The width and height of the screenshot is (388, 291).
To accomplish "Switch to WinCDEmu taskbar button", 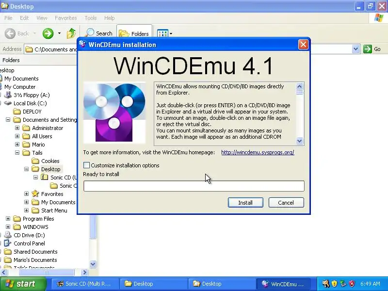I will 284,284.
